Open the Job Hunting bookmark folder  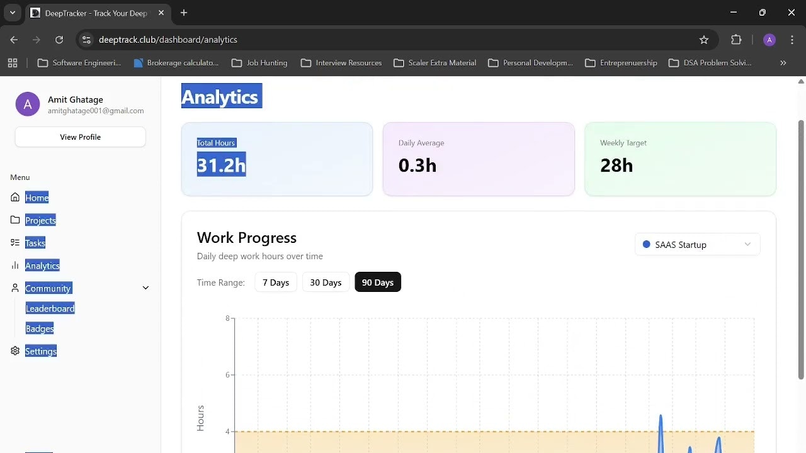(259, 63)
